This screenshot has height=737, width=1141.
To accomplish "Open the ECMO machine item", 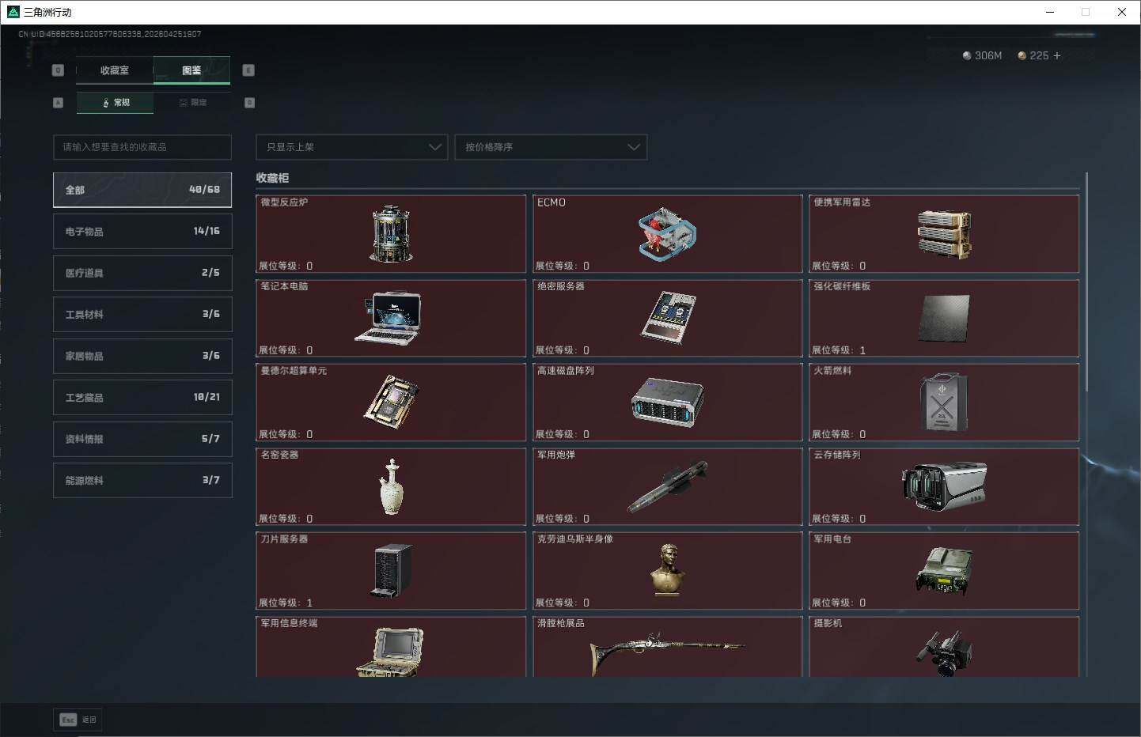I will (x=668, y=234).
